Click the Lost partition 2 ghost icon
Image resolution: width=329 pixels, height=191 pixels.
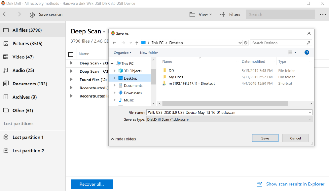click(x=6, y=151)
